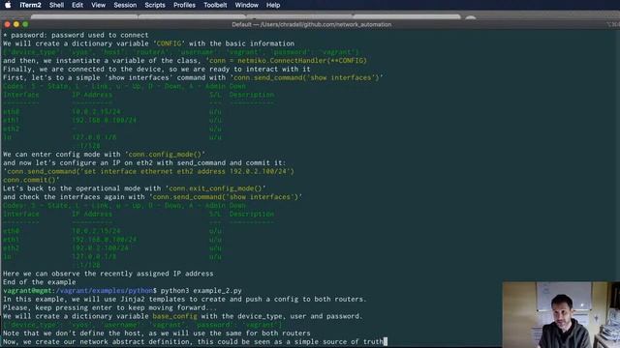Close the iTerm2 window with red button
The height and width of the screenshot is (348, 620).
(x=7, y=24)
